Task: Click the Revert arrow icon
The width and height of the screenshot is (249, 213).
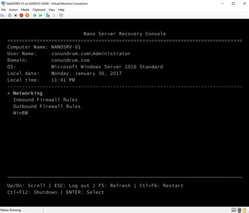Action: tap(54, 15)
